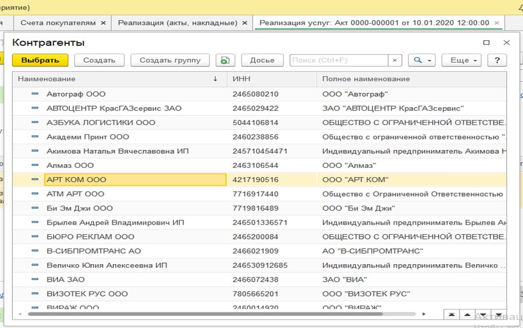The width and height of the screenshot is (523, 328).
Task: Click the sort arrow in the Наименование header
Action: point(215,79)
